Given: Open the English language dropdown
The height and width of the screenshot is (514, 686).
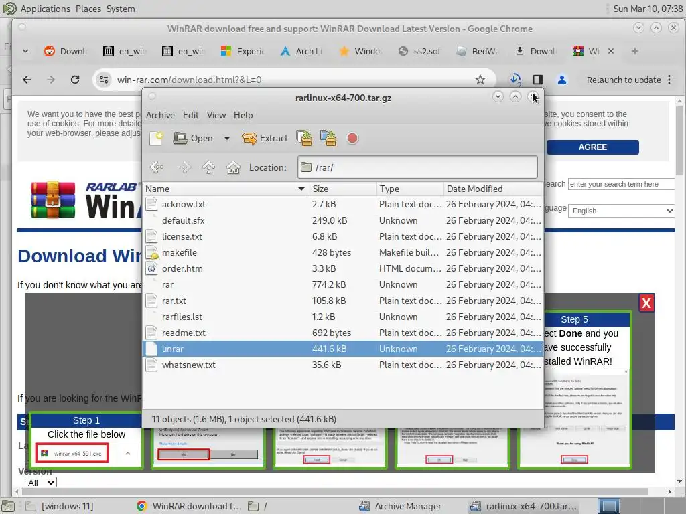Looking at the screenshot, I should 621,211.
